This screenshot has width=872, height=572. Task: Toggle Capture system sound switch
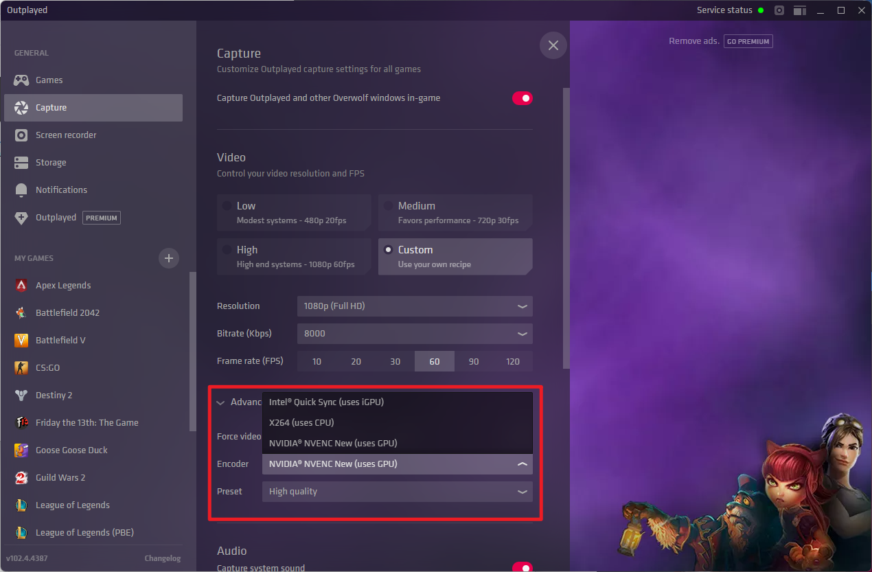coord(522,567)
